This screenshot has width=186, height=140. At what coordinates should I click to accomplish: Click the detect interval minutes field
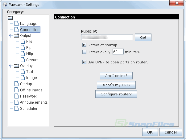118,52
